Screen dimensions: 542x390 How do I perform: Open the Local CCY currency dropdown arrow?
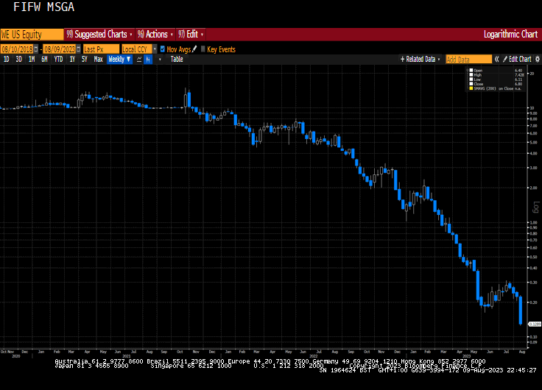point(155,49)
